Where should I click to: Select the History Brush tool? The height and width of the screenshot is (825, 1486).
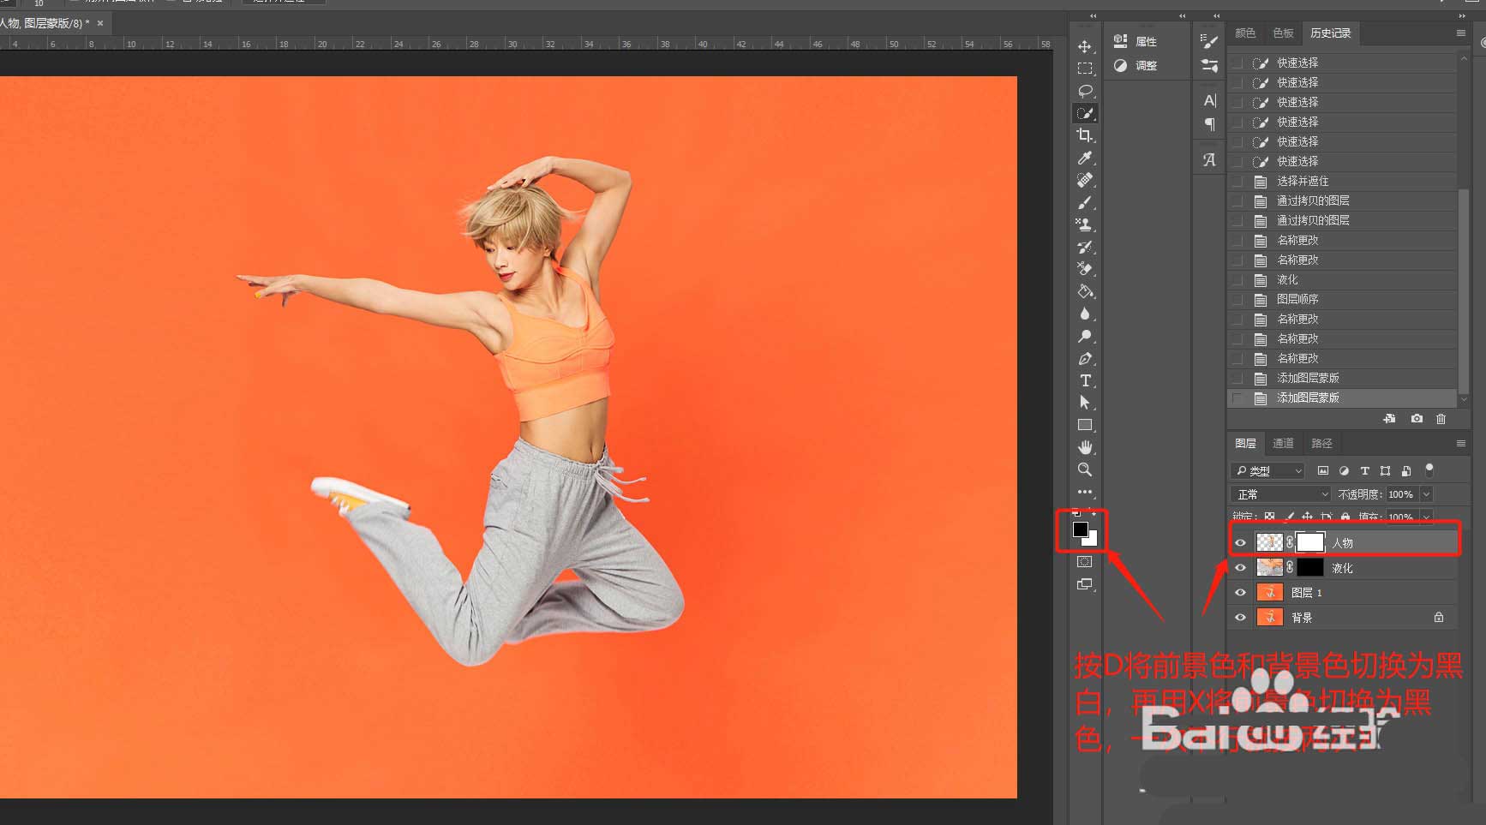tap(1085, 247)
